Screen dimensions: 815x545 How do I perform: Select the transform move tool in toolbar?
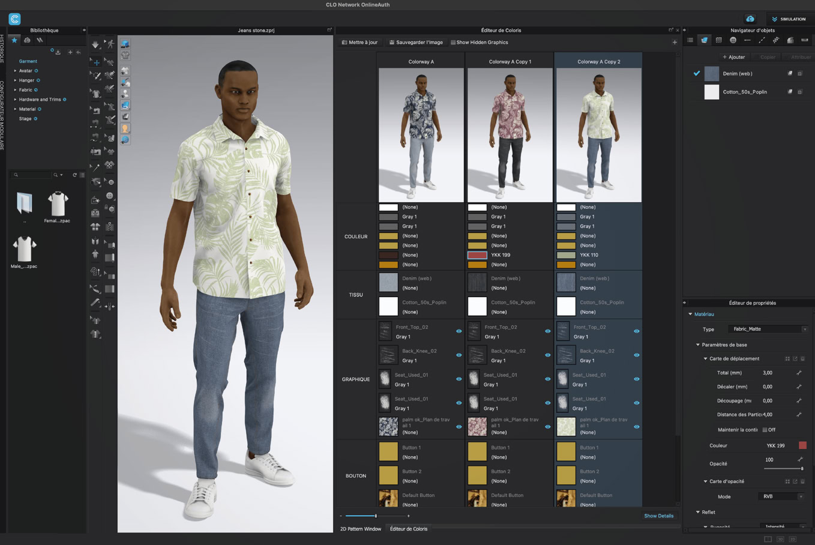(96, 62)
